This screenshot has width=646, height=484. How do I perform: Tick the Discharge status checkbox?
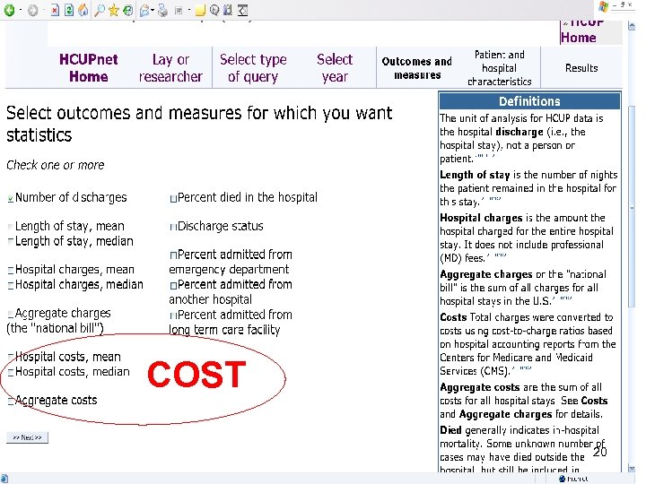(x=173, y=227)
